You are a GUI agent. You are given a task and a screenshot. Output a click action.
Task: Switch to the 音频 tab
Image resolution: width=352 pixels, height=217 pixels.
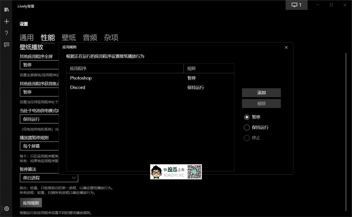[90, 37]
